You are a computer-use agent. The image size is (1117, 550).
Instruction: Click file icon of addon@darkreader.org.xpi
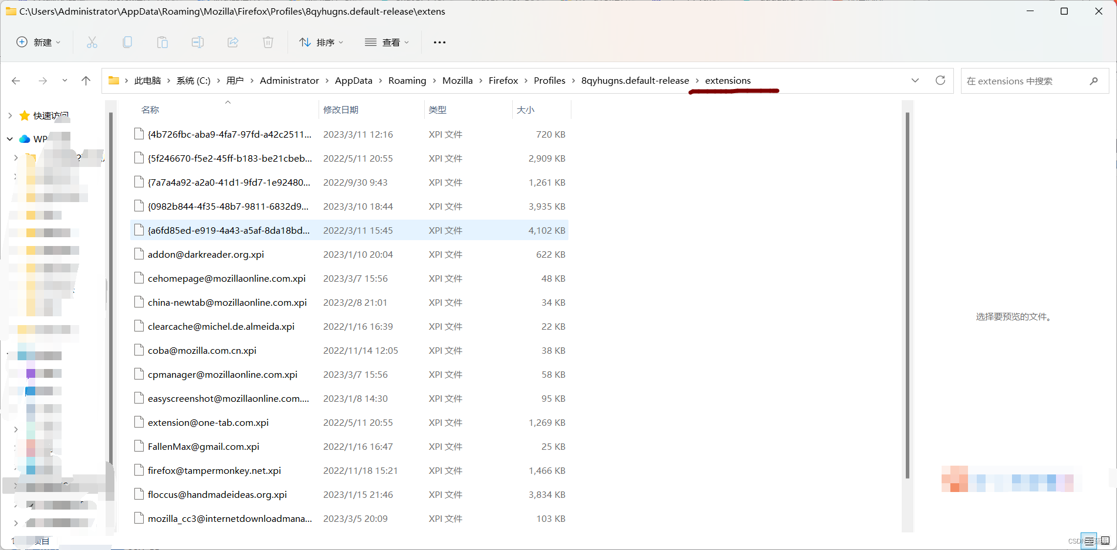pyautogui.click(x=138, y=254)
